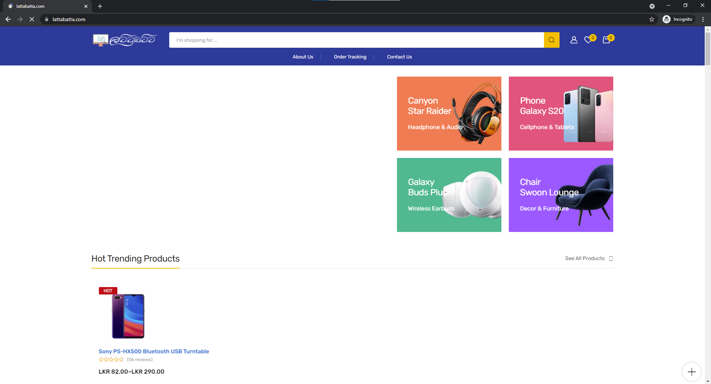Stop page loading with X button
Viewport: 711px width, 384px height.
pos(32,19)
